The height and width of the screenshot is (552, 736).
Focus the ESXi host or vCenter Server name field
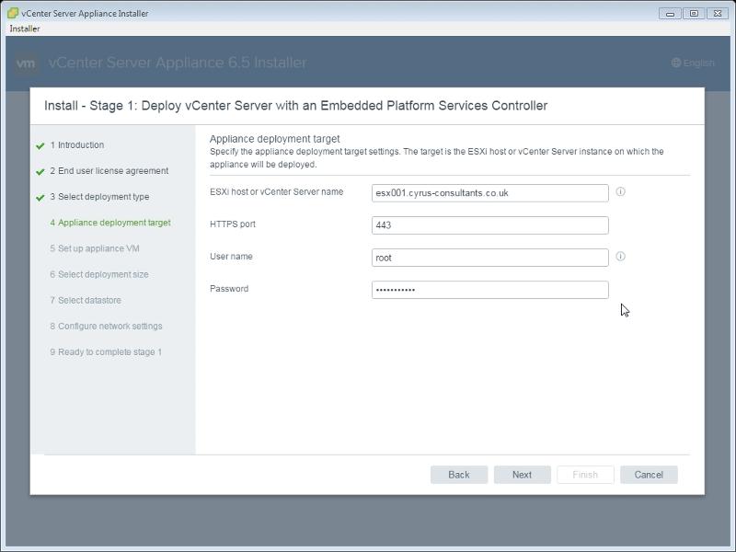(490, 193)
